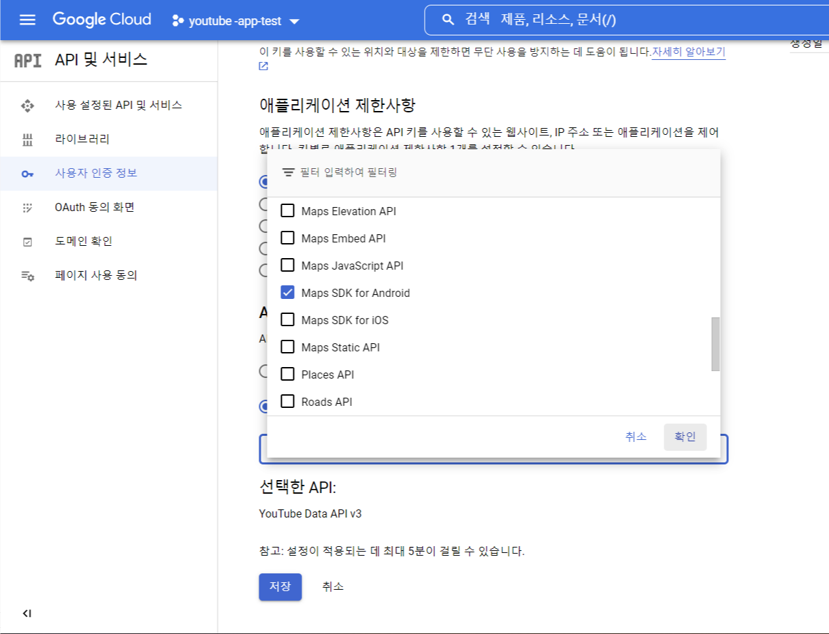Screen dimensions: 829x634
Task: Click the 취소 button in the dropdown
Action: click(636, 437)
